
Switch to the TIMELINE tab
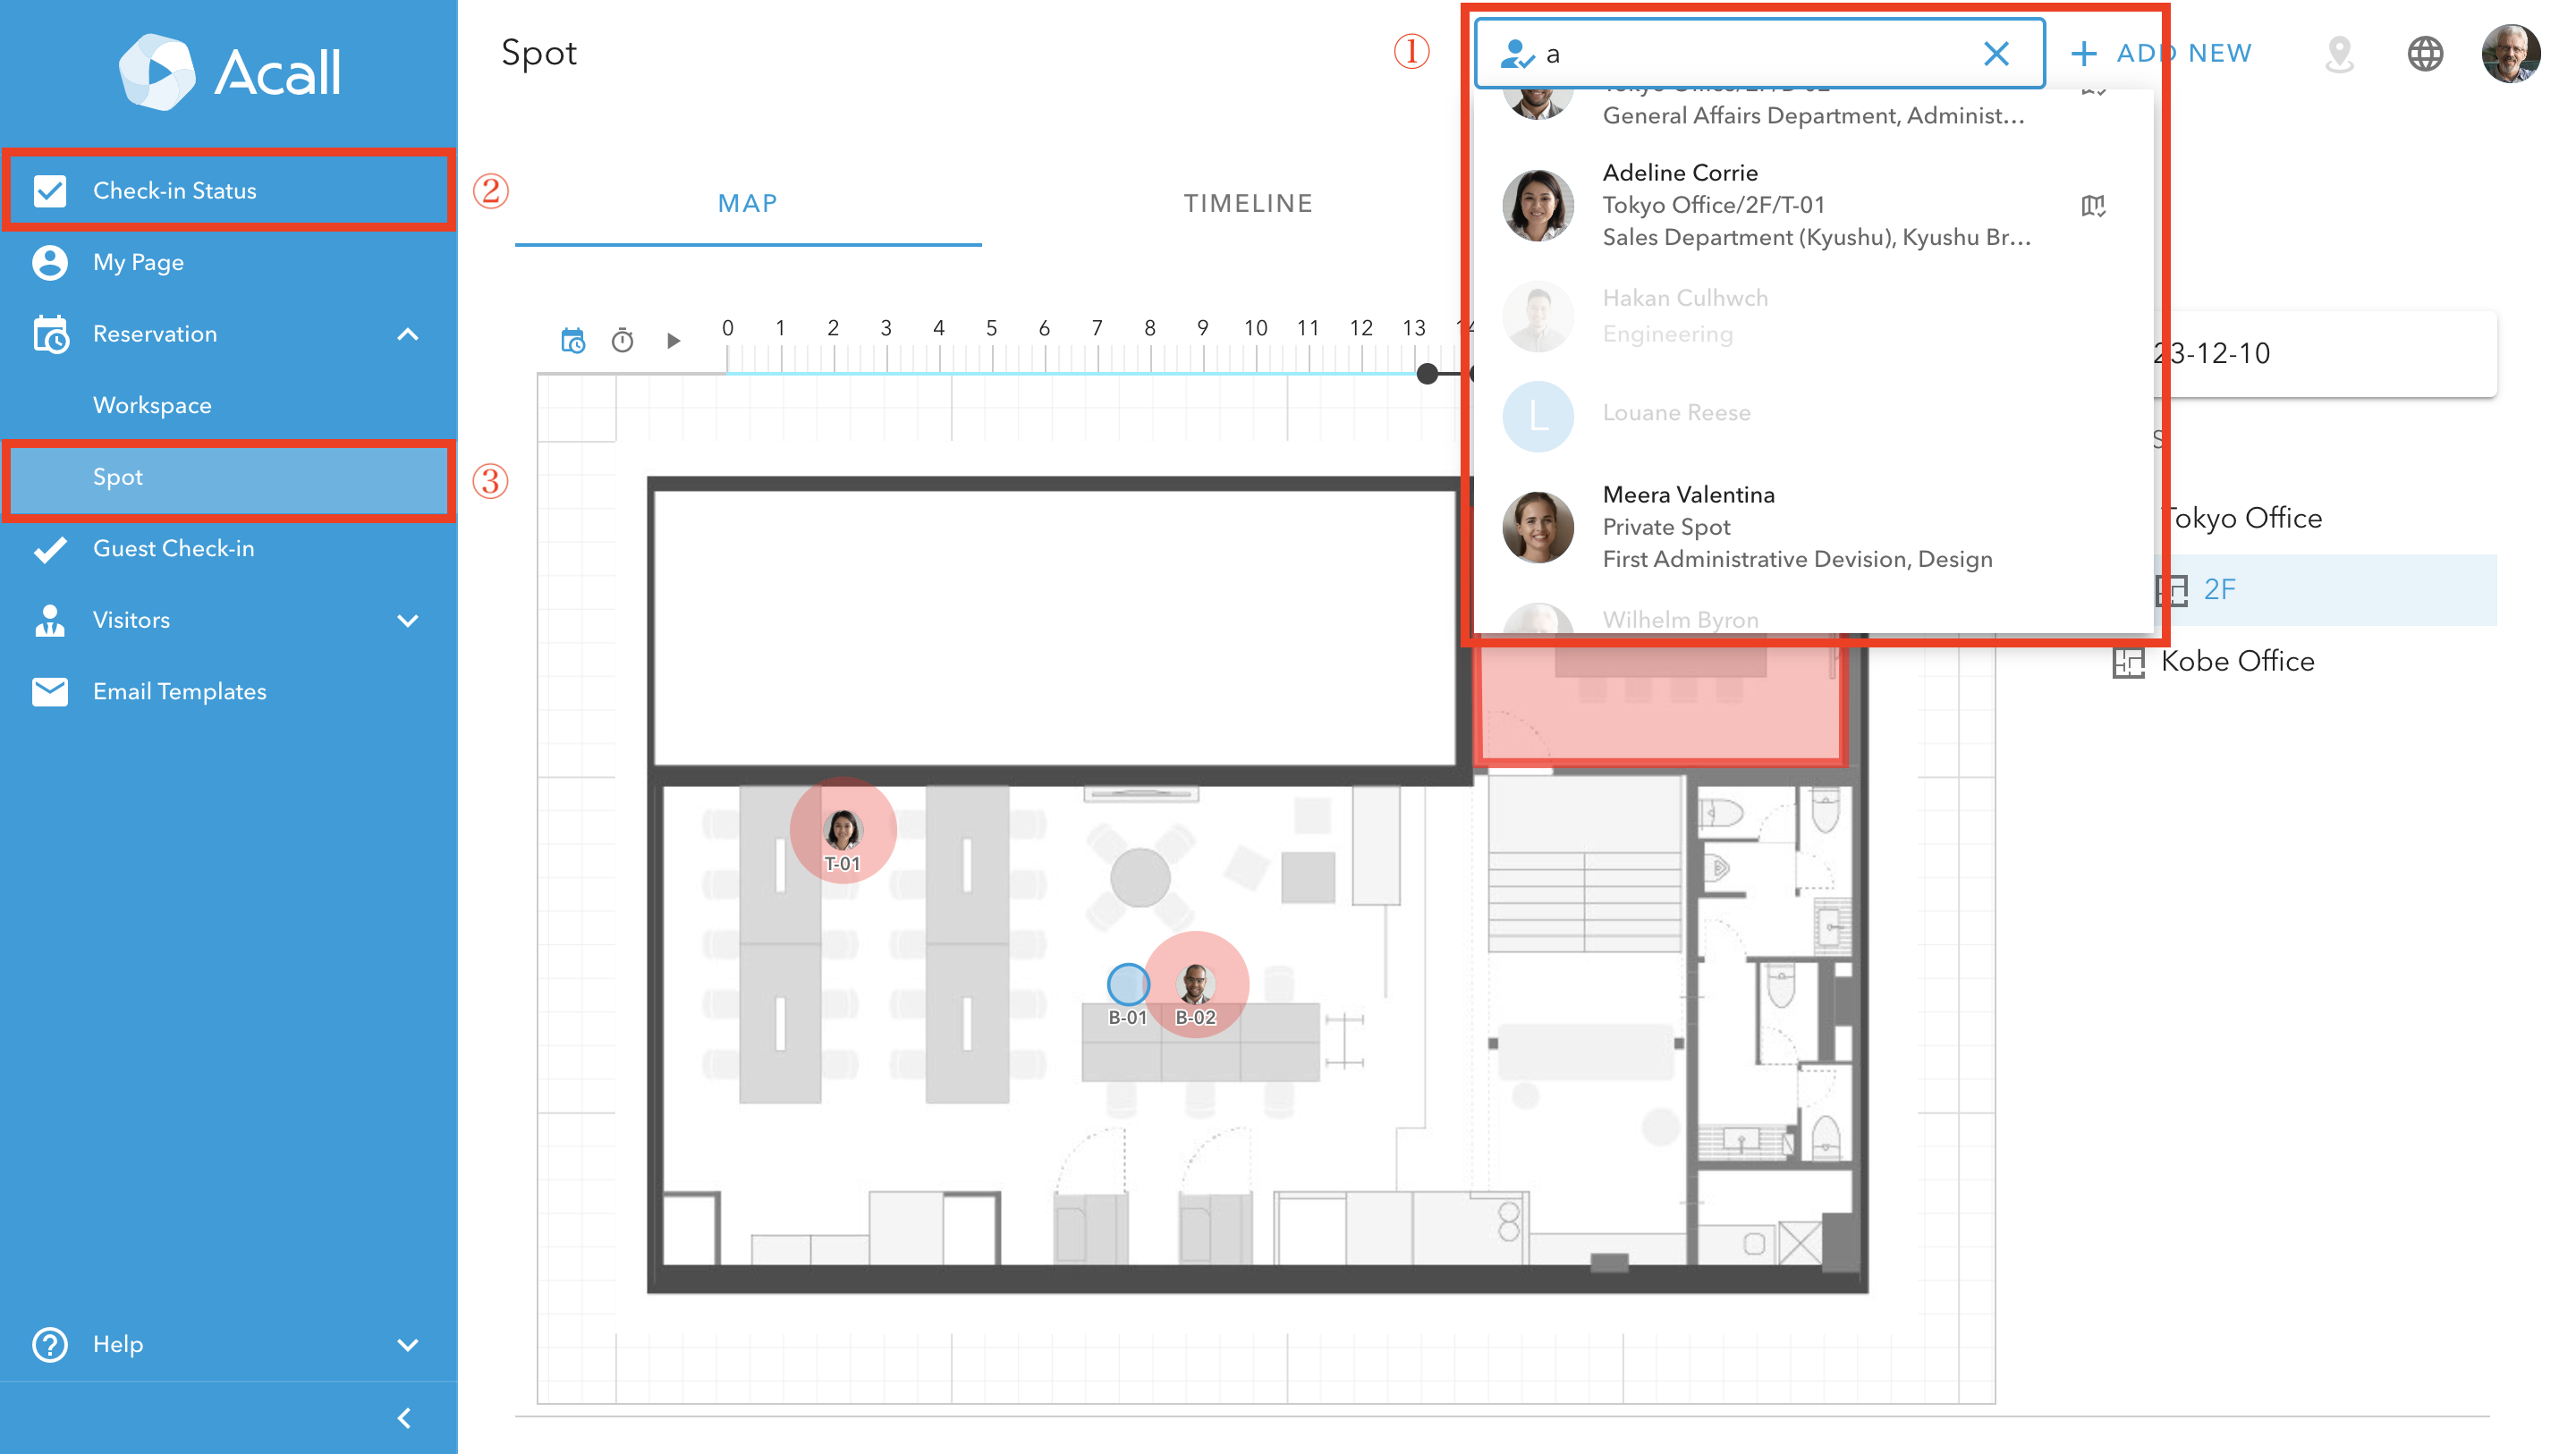click(x=1248, y=203)
